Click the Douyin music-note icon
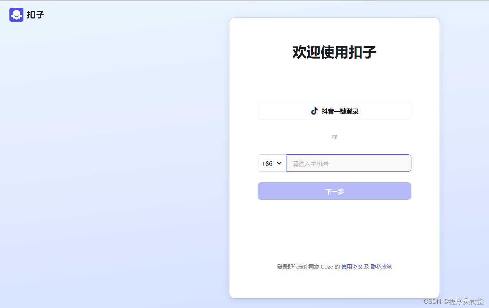 click(x=314, y=111)
